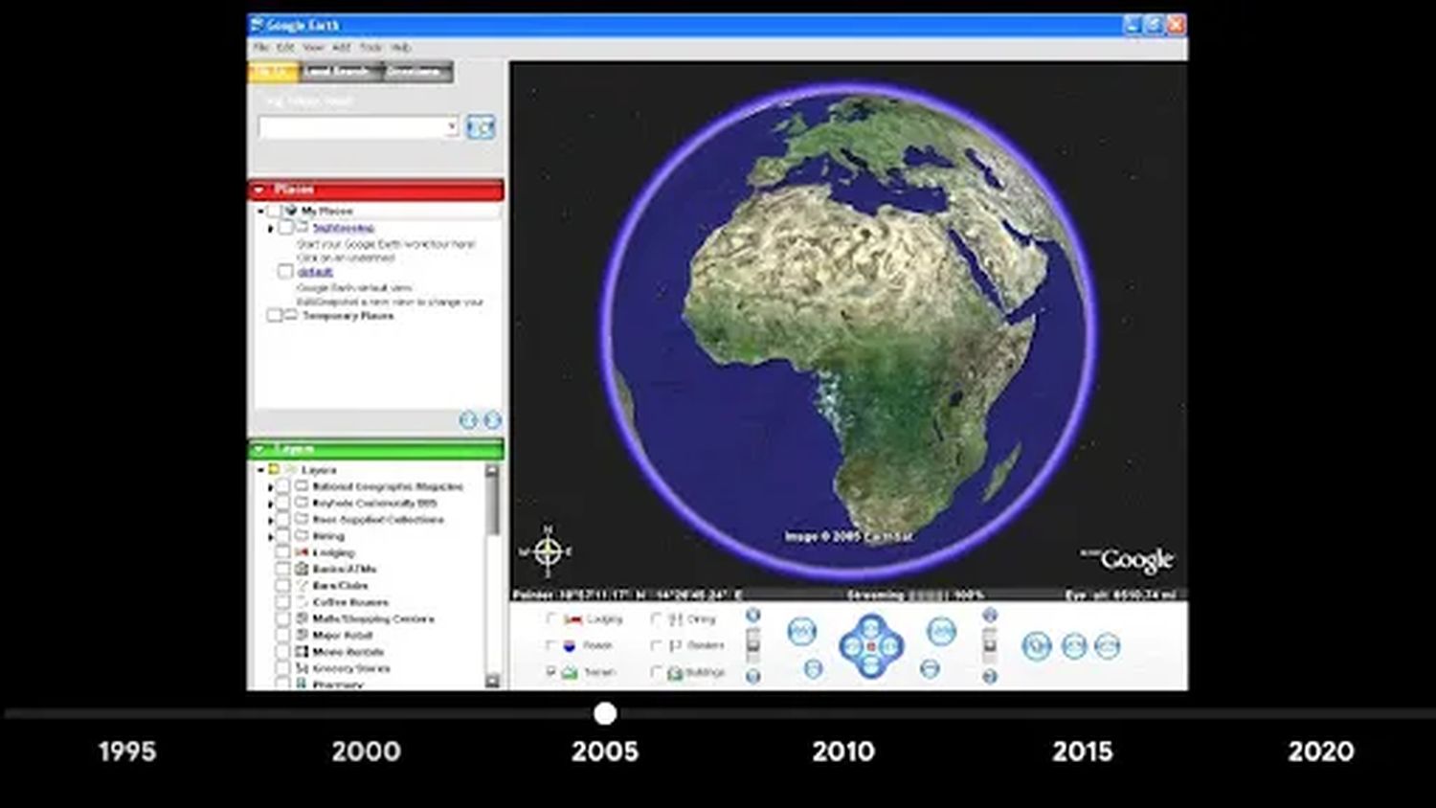This screenshot has width=1436, height=808.
Task: Click the 2010 label on the timeline
Action: pos(842,752)
